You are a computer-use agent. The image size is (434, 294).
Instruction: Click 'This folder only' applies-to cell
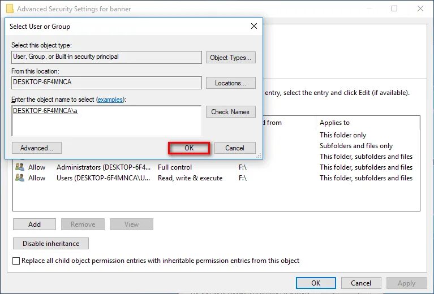pos(343,135)
